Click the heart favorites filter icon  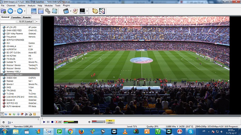(x=22, y=114)
